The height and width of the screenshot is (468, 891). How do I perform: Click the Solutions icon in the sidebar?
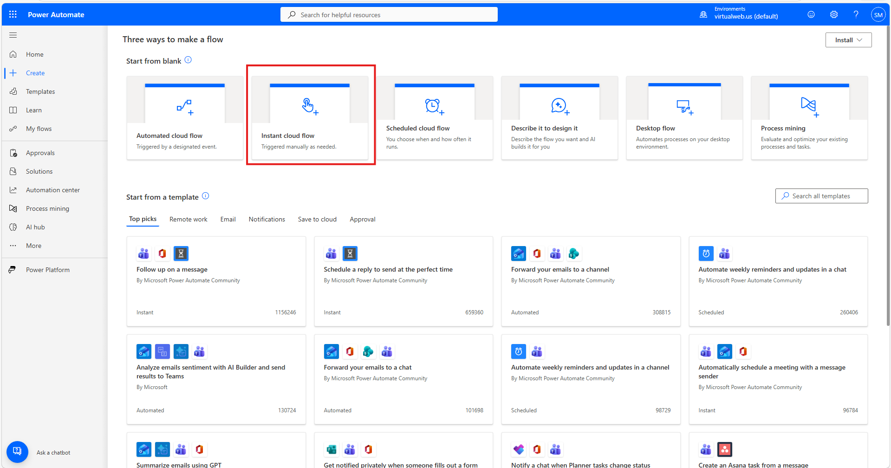pos(13,171)
